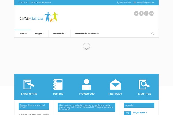
Task: Click the Inscripción envelope icon
Action: click(x=115, y=85)
